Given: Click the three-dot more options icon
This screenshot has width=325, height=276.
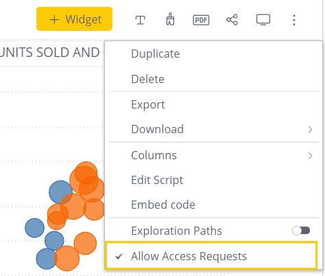Looking at the screenshot, I should coord(294,20).
